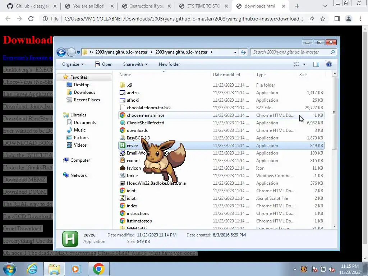Sort by Type column header
Image resolution: width=368 pixels, height=276 pixels.
click(261, 75)
